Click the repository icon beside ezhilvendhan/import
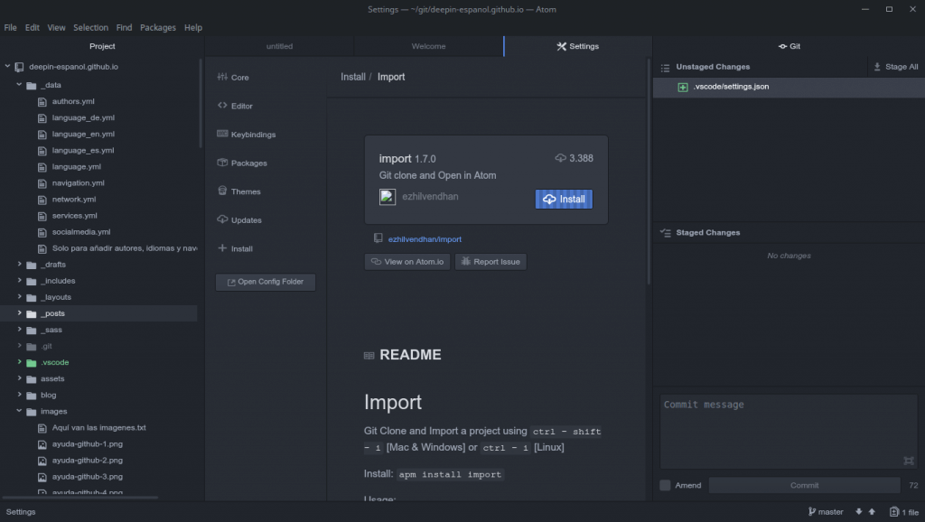 click(378, 238)
